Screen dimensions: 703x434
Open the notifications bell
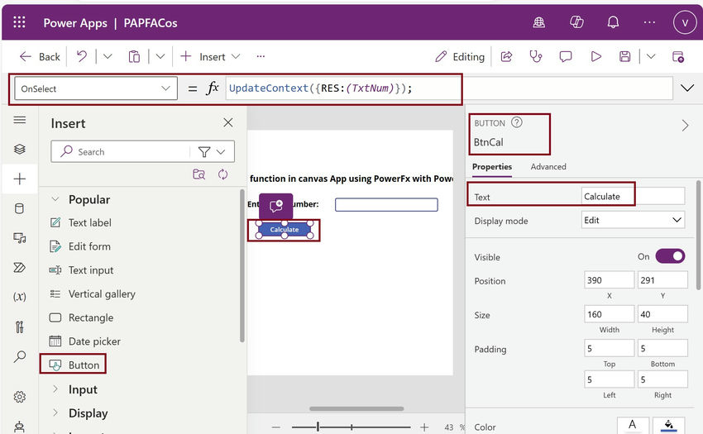(613, 22)
